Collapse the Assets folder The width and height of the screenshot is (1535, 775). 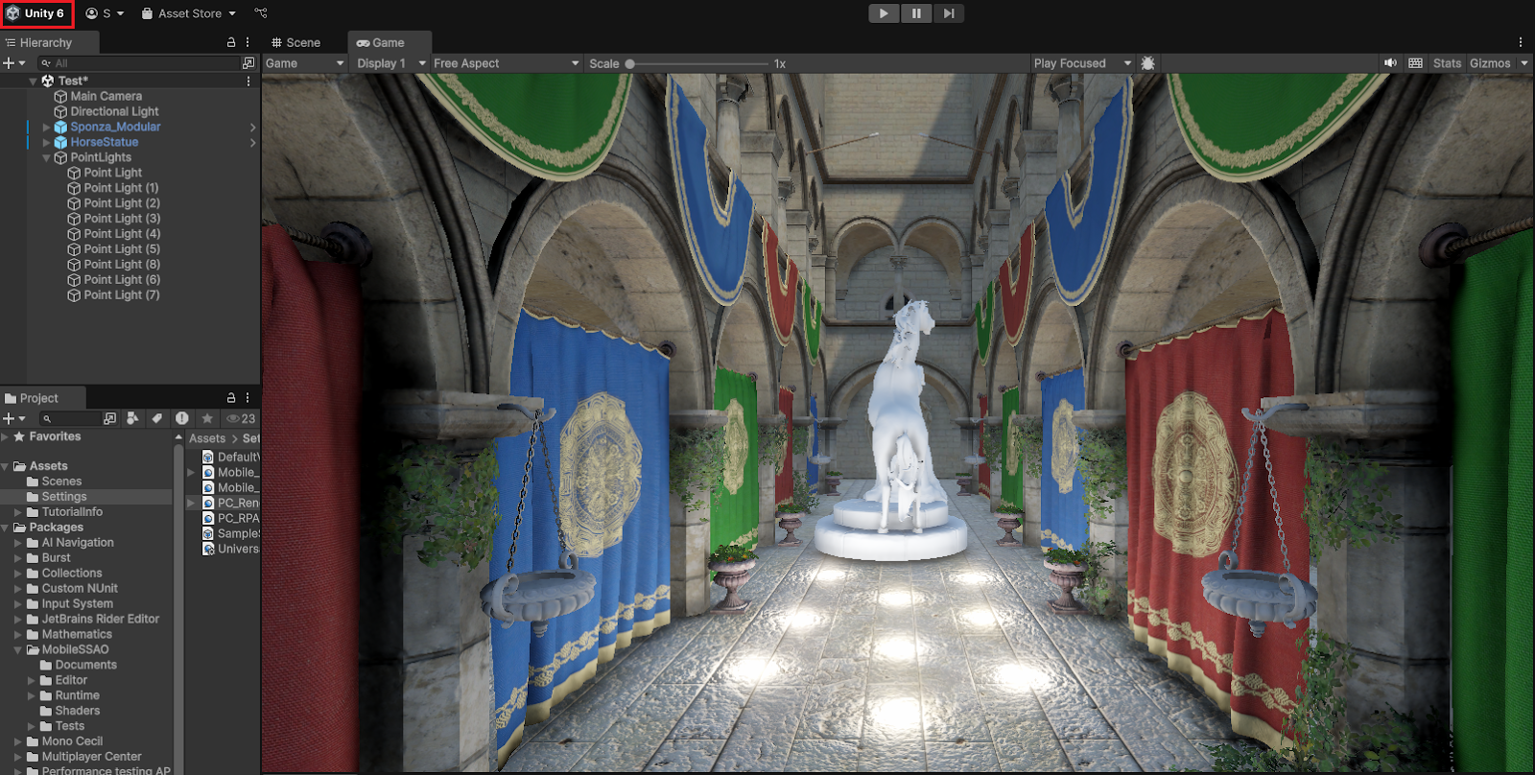[x=5, y=466]
